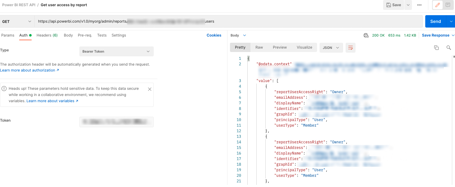455x187 pixels.
Task: Click Save Response
Action: [x=435, y=35]
